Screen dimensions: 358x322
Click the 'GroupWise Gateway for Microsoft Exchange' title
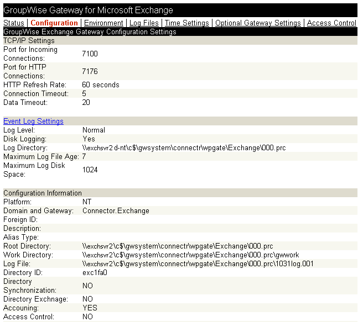coord(88,10)
